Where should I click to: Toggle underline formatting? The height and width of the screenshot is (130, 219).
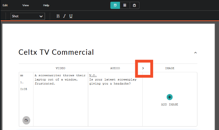click(x=71, y=16)
